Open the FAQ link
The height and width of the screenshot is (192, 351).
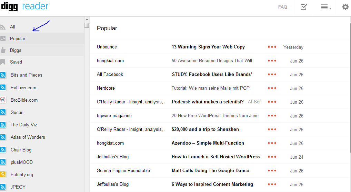(282, 7)
